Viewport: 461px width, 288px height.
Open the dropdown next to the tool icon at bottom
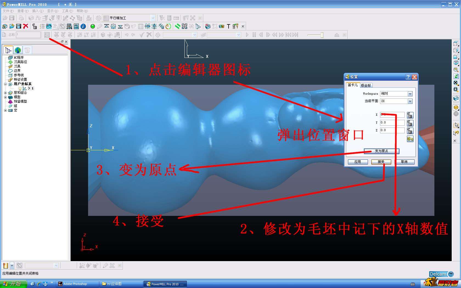click(12, 266)
